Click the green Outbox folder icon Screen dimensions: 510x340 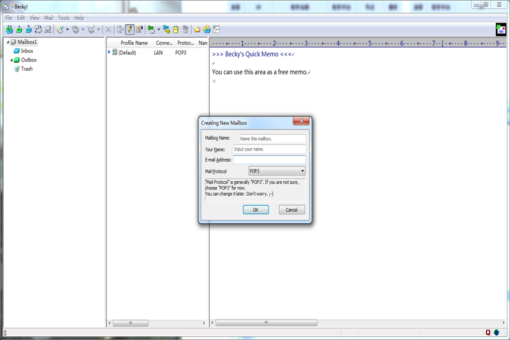tap(17, 60)
